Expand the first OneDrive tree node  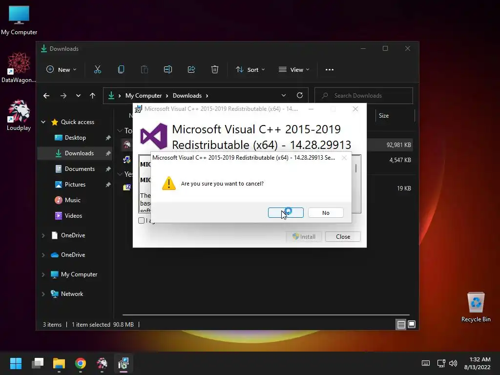click(x=43, y=235)
